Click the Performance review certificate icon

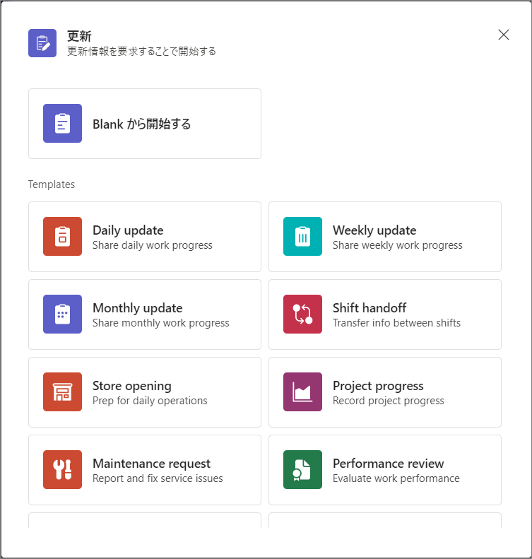coord(302,469)
